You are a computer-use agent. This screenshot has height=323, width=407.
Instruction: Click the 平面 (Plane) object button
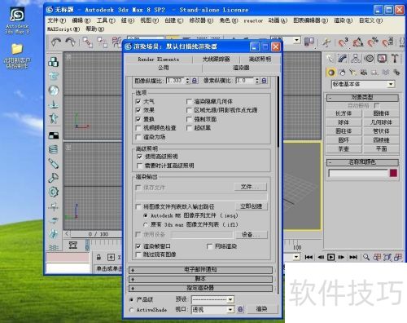[381, 148]
